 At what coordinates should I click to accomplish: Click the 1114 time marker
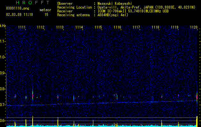[x=79, y=27]
